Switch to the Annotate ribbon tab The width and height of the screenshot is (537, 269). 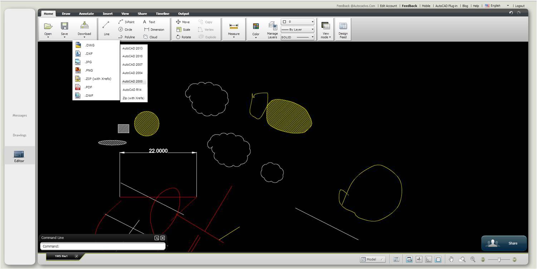pyautogui.click(x=86, y=14)
